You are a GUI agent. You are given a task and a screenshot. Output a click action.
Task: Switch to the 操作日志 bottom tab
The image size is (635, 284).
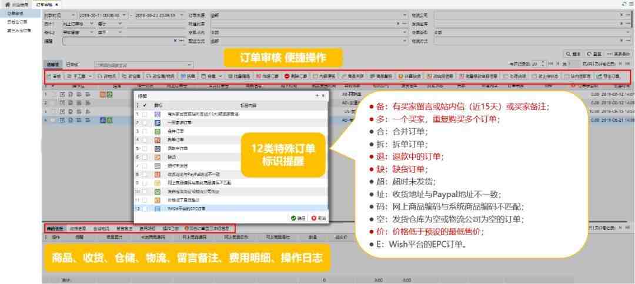[169, 229]
